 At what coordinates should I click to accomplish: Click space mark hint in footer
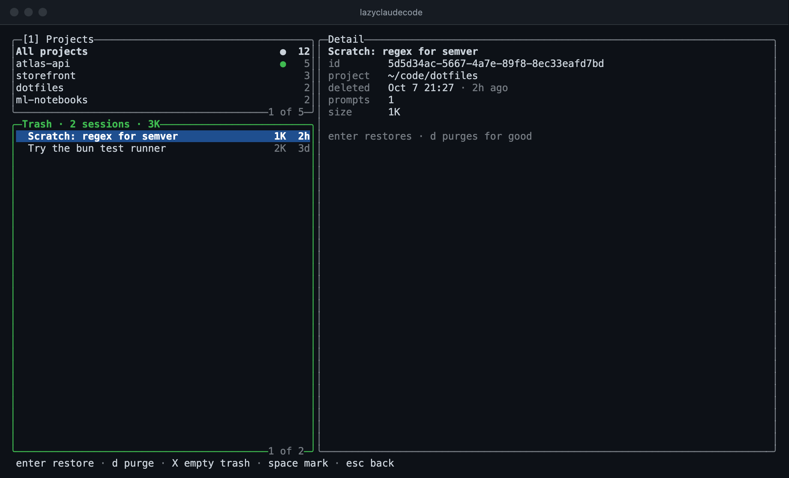point(298,463)
